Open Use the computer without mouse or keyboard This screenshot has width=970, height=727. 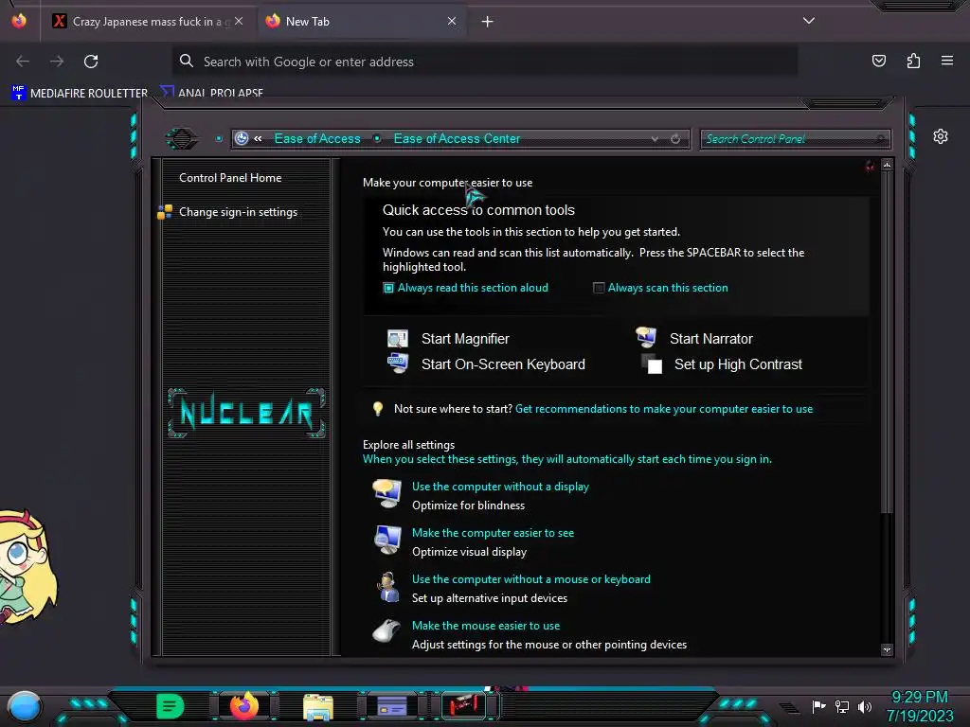(531, 579)
